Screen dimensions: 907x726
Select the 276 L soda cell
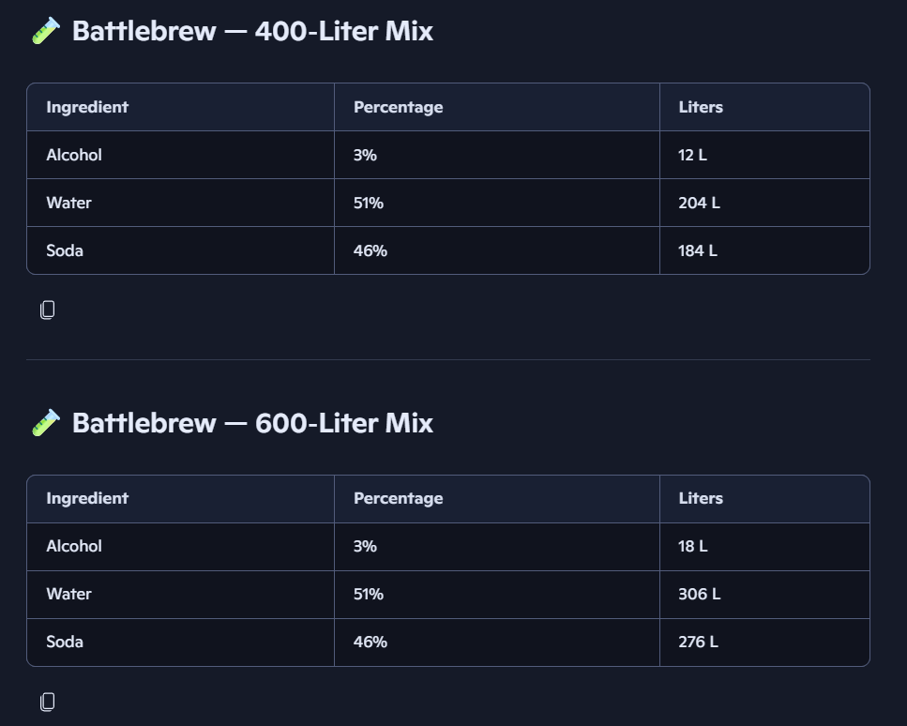coord(764,643)
